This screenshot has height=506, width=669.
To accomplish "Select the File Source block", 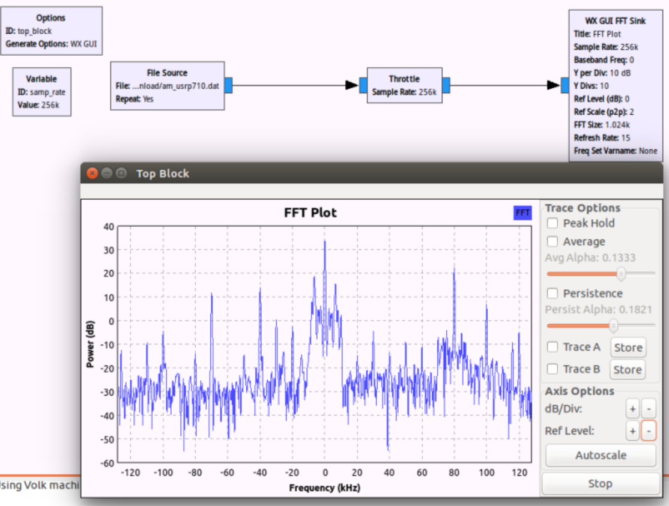I will tap(167, 85).
